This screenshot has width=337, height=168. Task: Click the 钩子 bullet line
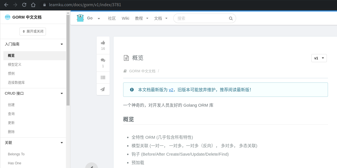tap(180, 154)
